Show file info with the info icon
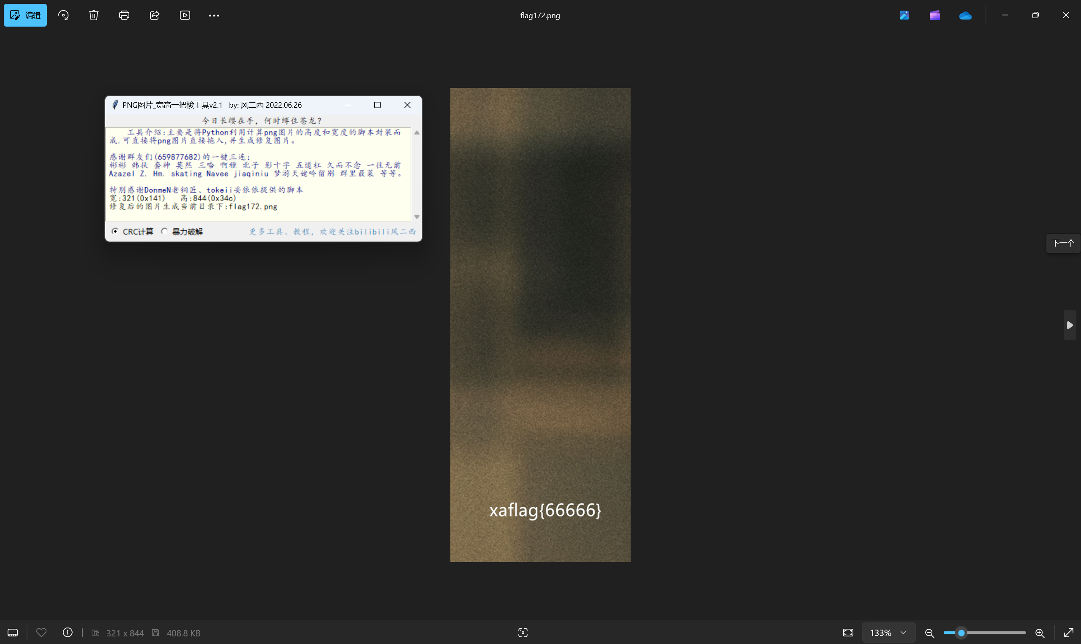Viewport: 1081px width, 644px height. point(68,633)
